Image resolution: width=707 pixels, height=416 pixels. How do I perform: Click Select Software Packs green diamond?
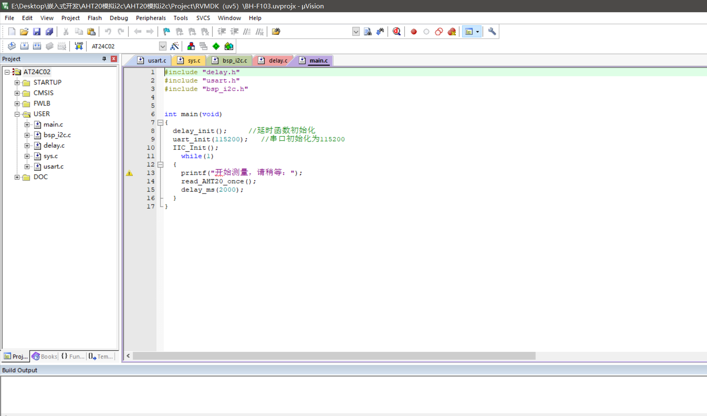tap(216, 46)
